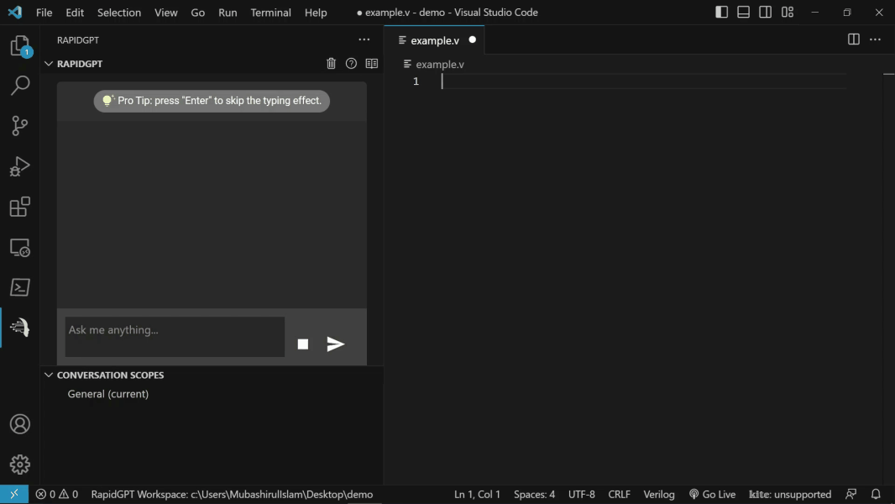Clear chat with the trash icon
The height and width of the screenshot is (504, 895).
coord(331,63)
